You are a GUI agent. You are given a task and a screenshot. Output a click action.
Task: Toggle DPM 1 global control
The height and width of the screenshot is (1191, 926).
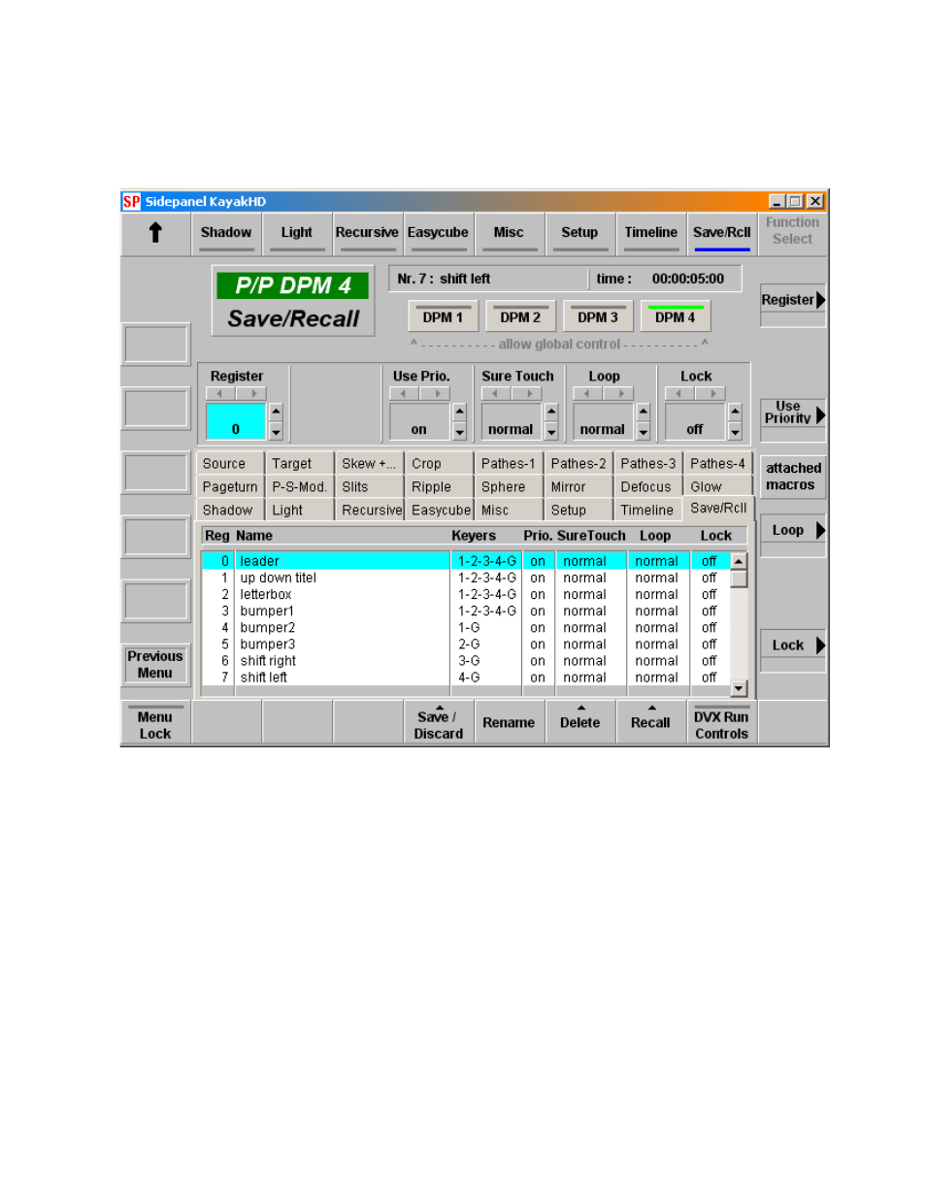pyautogui.click(x=443, y=316)
